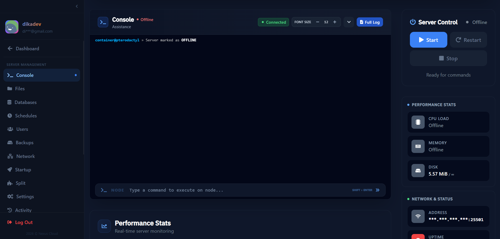Click the Address wifi icon

click(x=418, y=216)
